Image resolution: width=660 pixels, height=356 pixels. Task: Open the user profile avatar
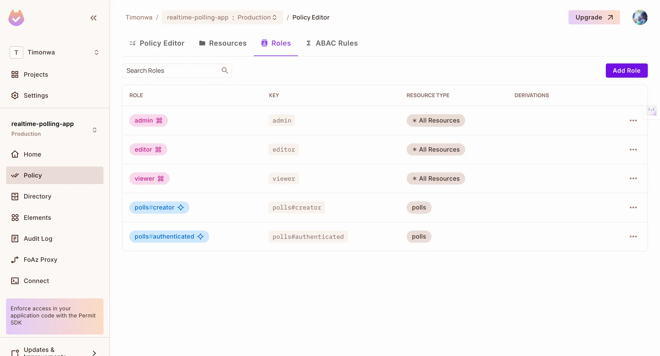click(640, 17)
